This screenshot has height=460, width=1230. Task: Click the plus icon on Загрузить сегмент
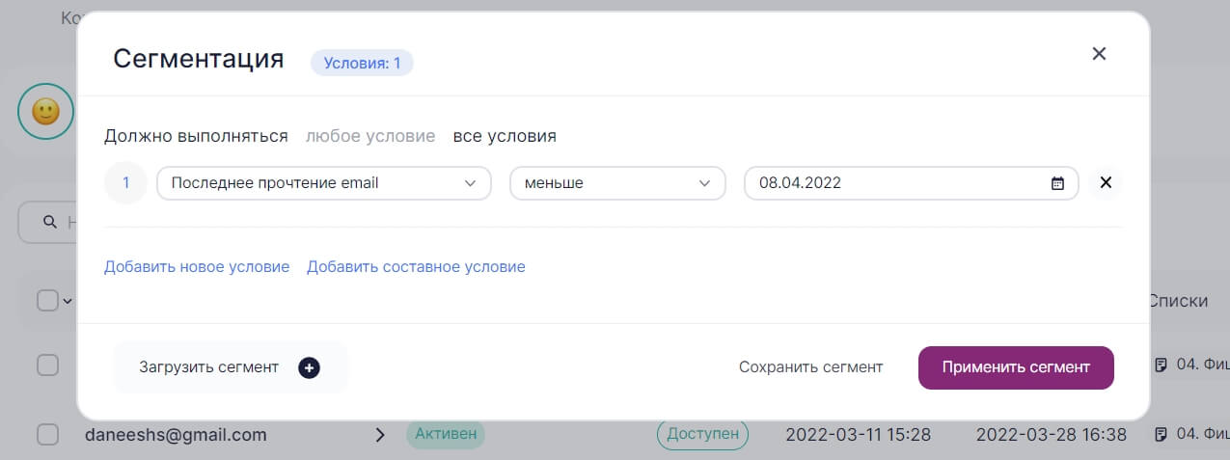[309, 367]
